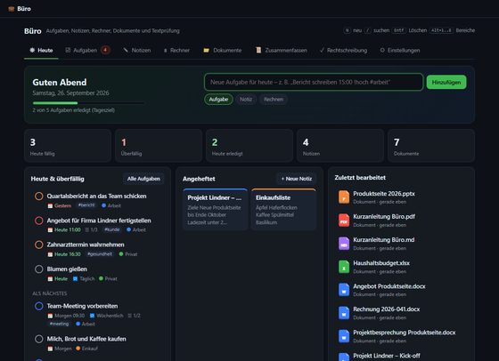
Task: Open the Notizen count card
Action: [x=340, y=146]
